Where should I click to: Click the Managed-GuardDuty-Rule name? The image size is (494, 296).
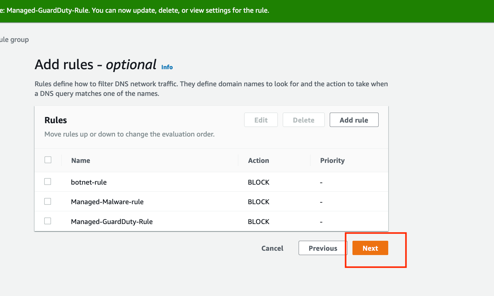[112, 222]
